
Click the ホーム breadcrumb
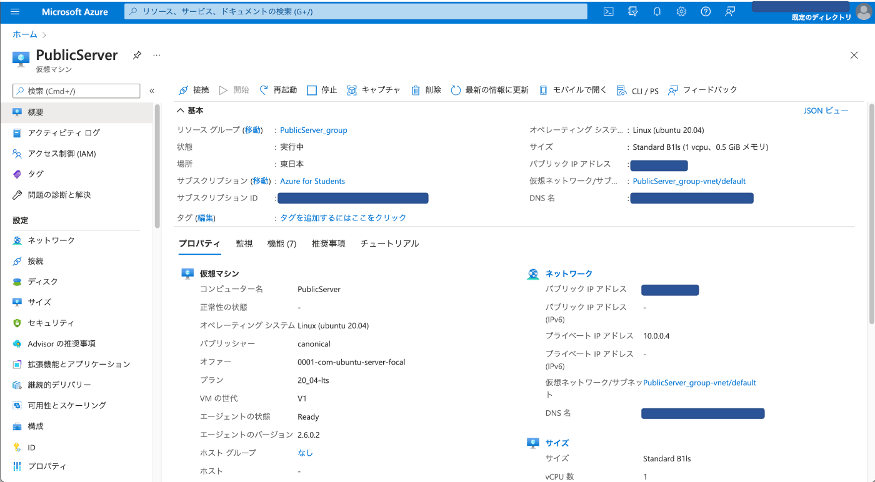coord(25,34)
